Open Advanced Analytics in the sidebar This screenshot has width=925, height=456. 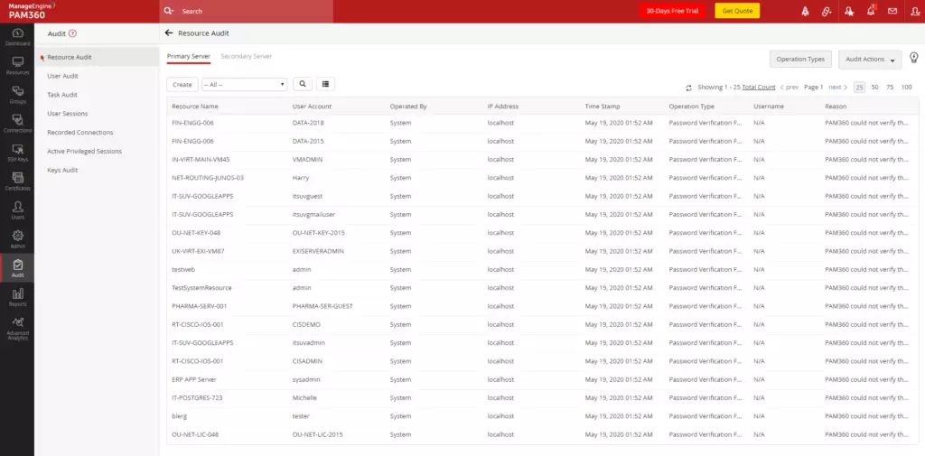click(x=17, y=328)
